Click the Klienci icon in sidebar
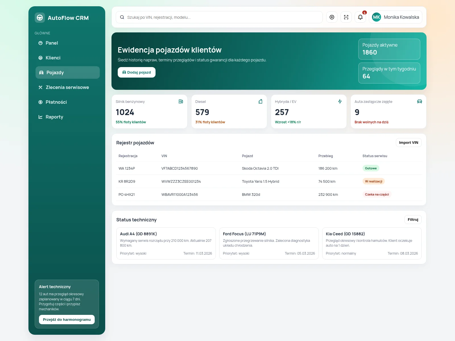 pyautogui.click(x=40, y=58)
